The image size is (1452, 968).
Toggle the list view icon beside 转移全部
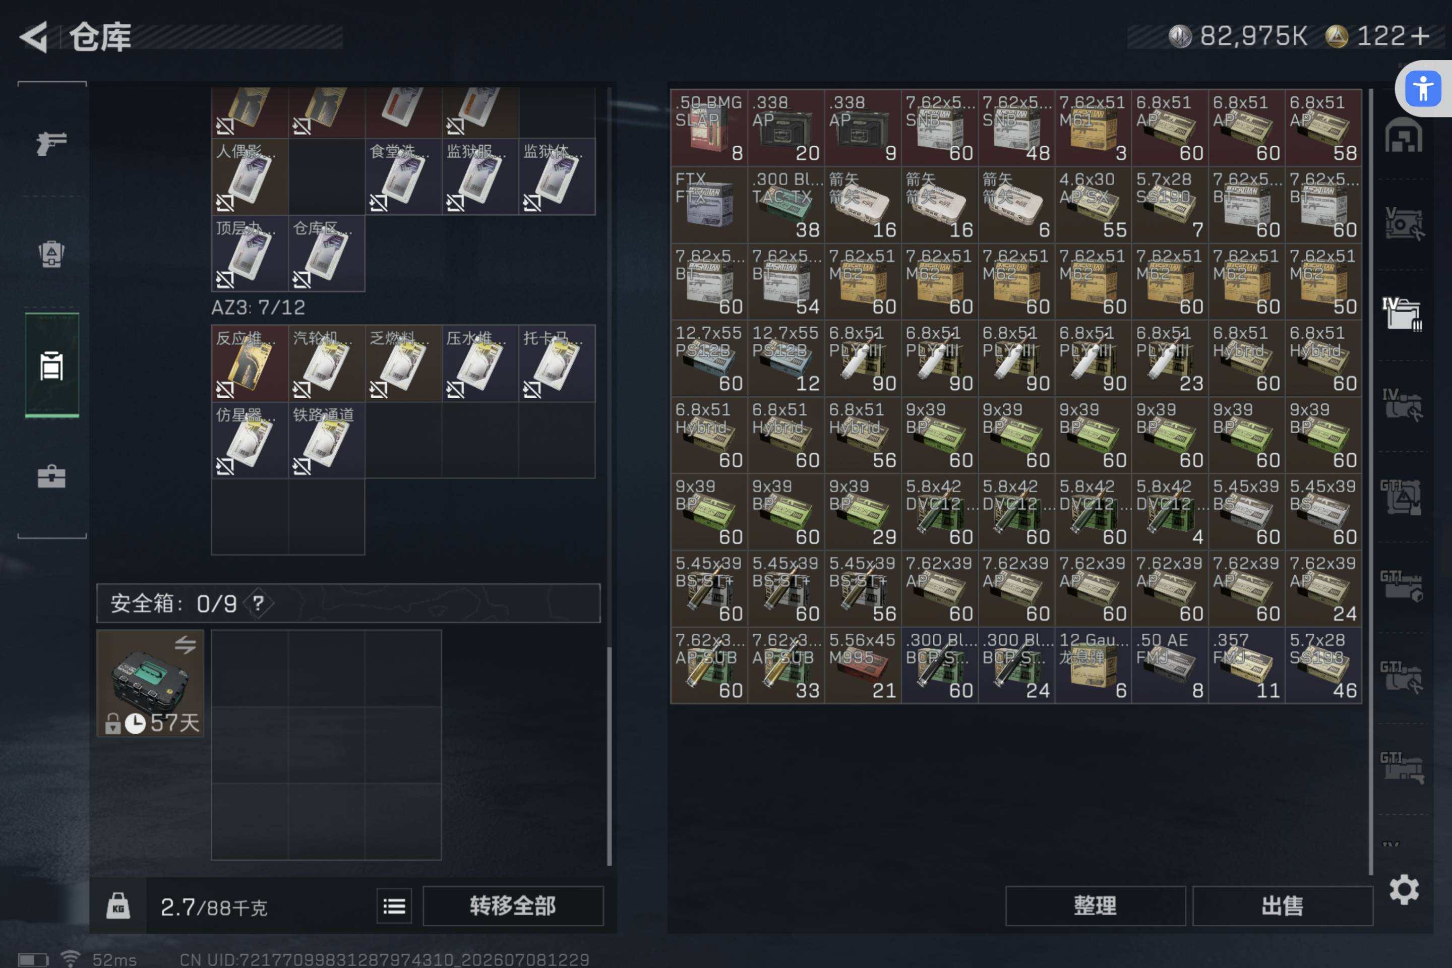coord(394,906)
